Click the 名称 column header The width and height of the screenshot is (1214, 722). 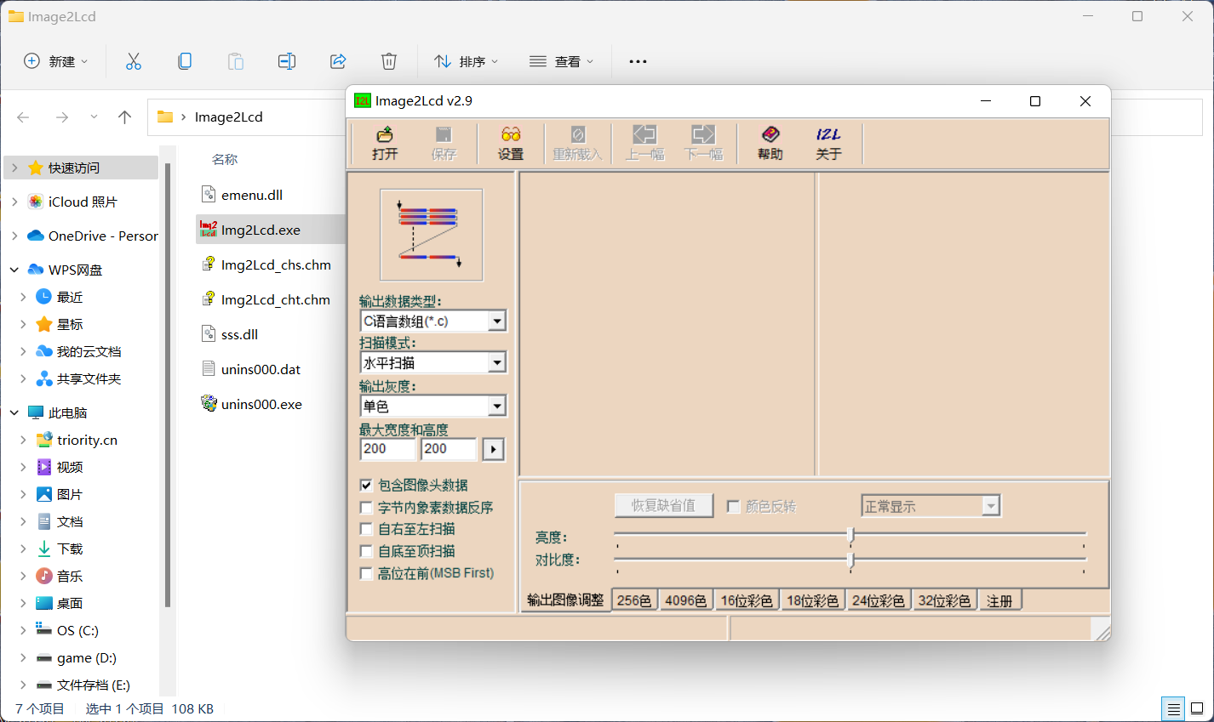(x=225, y=159)
